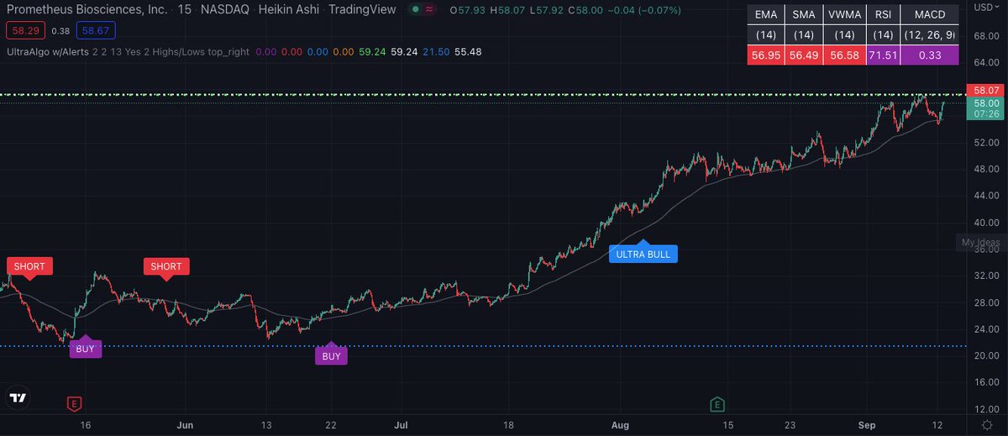Click the My Ideas tab on right edge

coord(979,243)
